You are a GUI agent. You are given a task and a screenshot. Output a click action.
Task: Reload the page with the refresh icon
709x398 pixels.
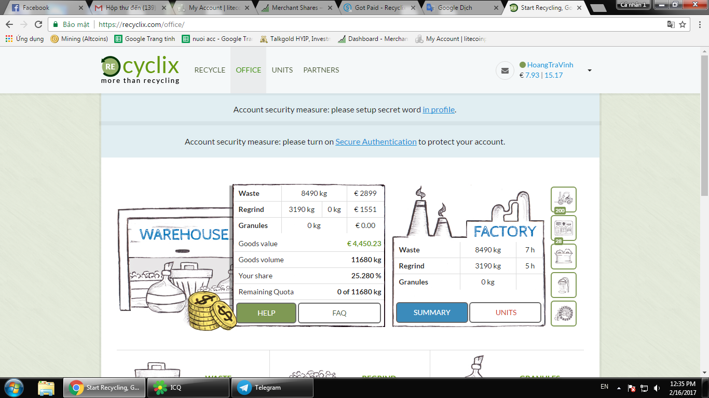(x=38, y=24)
